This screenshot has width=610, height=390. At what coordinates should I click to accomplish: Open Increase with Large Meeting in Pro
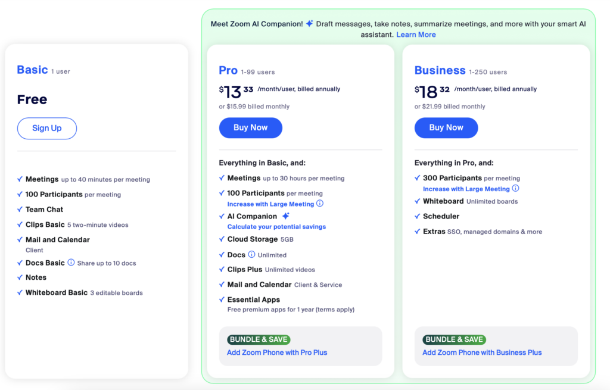tap(270, 204)
